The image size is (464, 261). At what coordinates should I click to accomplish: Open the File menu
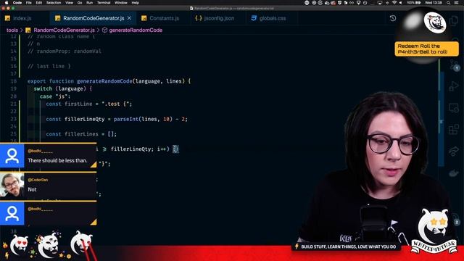pyautogui.click(x=29, y=3)
